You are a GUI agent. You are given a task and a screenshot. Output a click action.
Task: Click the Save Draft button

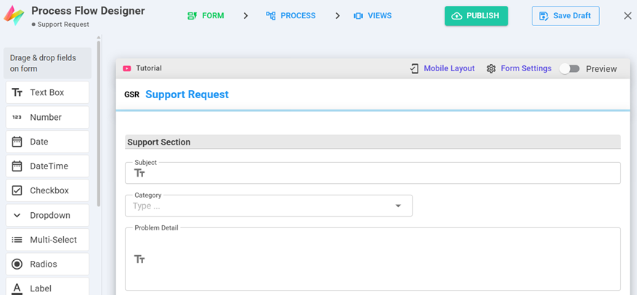pos(565,16)
